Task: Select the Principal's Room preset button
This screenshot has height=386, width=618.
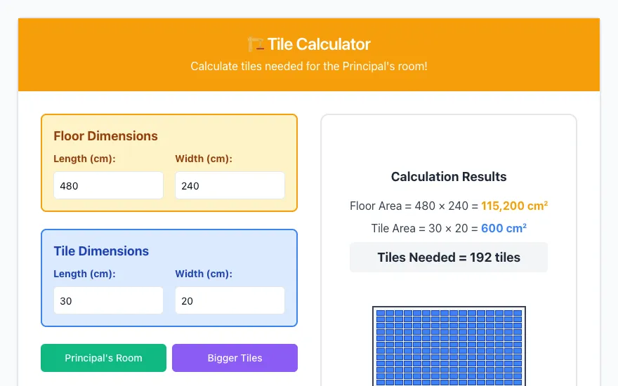Action: pyautogui.click(x=103, y=358)
